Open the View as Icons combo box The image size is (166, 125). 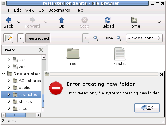tap(144, 38)
